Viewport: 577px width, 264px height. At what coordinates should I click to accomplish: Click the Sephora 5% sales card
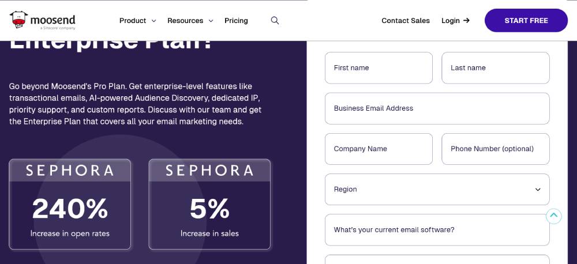click(x=209, y=204)
